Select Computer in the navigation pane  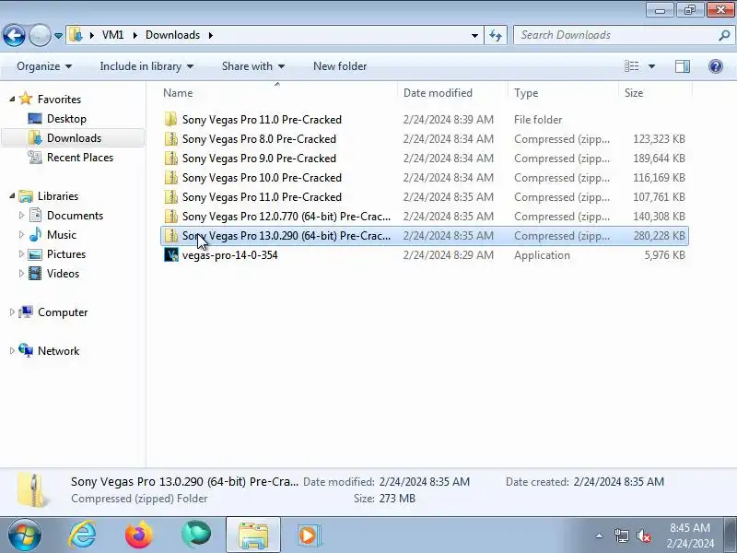[x=63, y=312]
